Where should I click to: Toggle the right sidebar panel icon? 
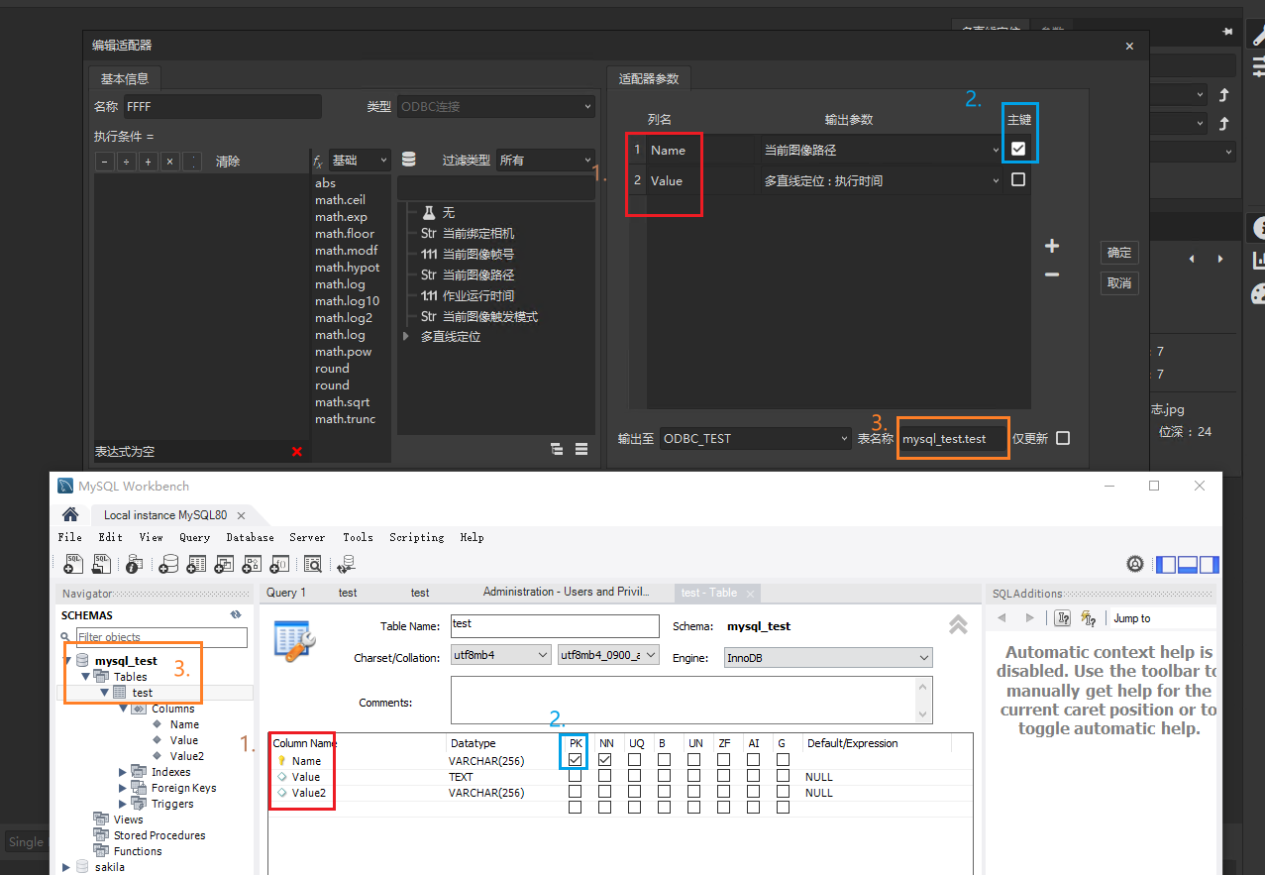coord(1210,564)
